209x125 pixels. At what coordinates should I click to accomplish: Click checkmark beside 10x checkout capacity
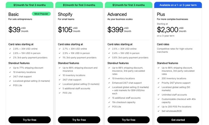click(109, 102)
